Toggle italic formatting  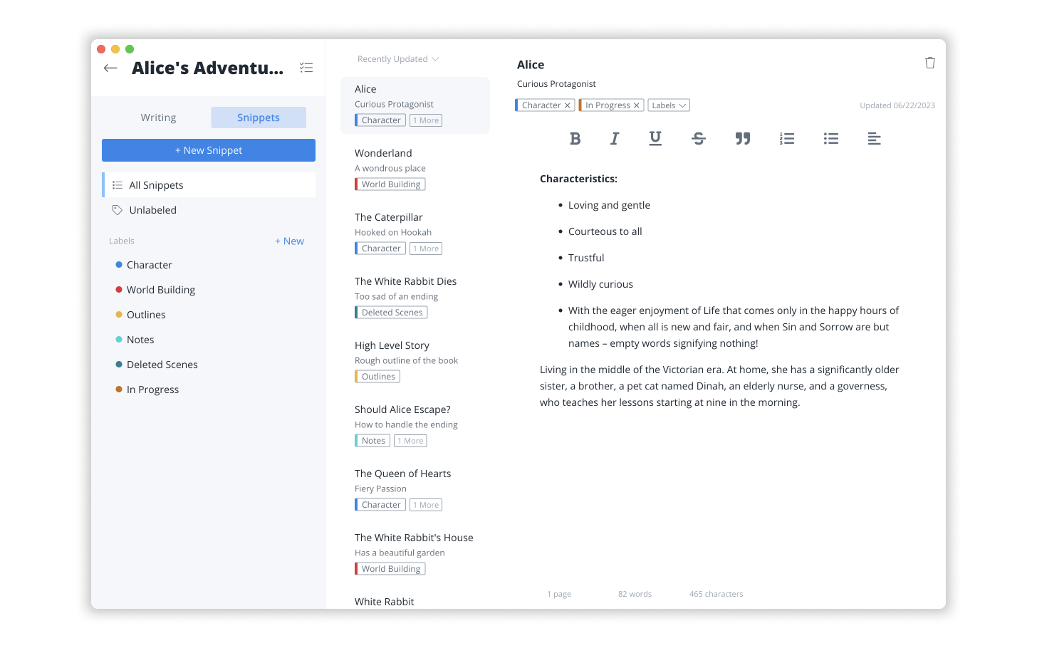pos(615,139)
